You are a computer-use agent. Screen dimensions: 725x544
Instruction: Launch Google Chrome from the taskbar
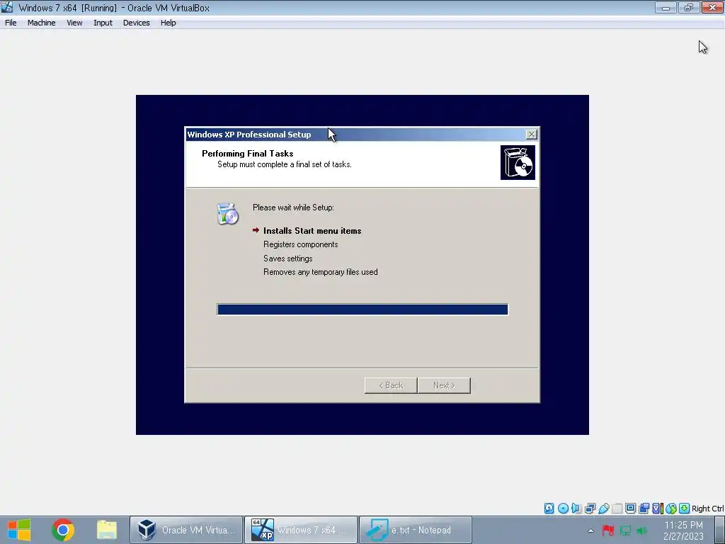pos(63,530)
